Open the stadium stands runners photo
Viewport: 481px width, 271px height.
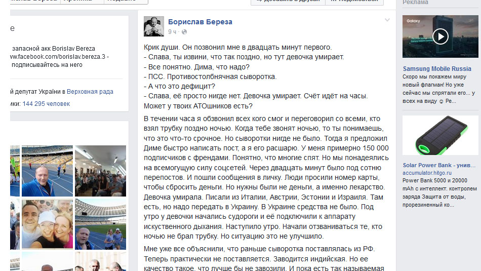(x=100, y=224)
